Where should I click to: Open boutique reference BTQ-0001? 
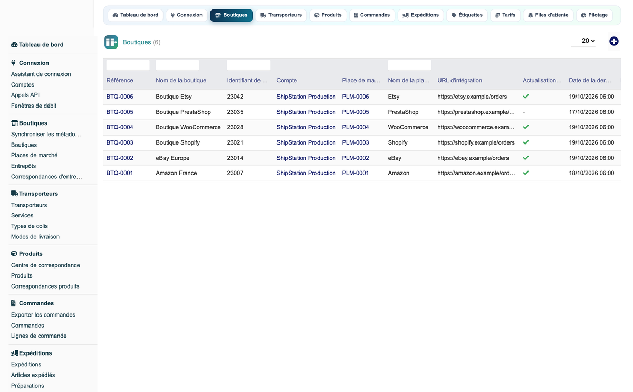120,173
